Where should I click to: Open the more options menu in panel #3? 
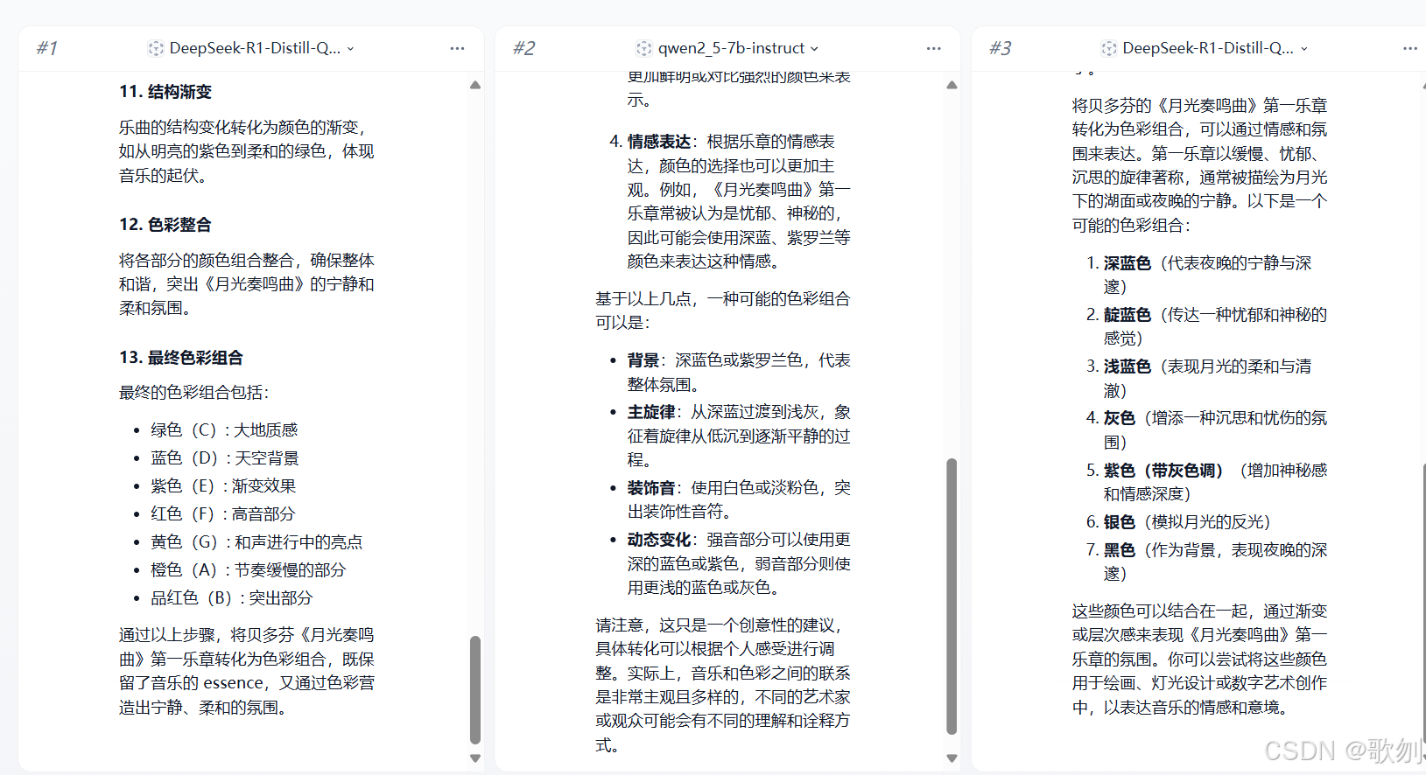click(1410, 48)
